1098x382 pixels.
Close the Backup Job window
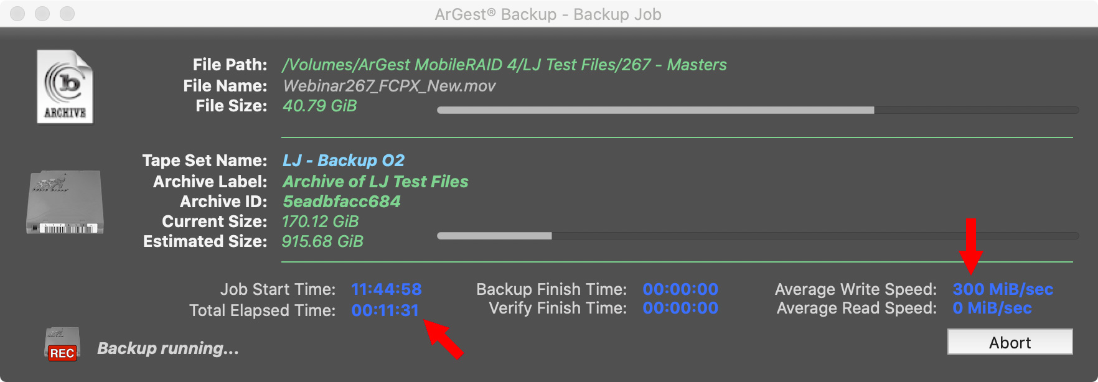(17, 14)
